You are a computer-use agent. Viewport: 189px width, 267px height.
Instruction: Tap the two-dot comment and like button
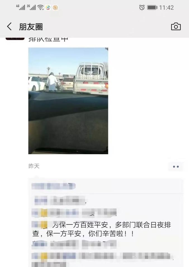tap(176, 167)
